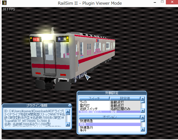
Task: Click 名鉄区間のみ setting value
Action: tap(120, 109)
